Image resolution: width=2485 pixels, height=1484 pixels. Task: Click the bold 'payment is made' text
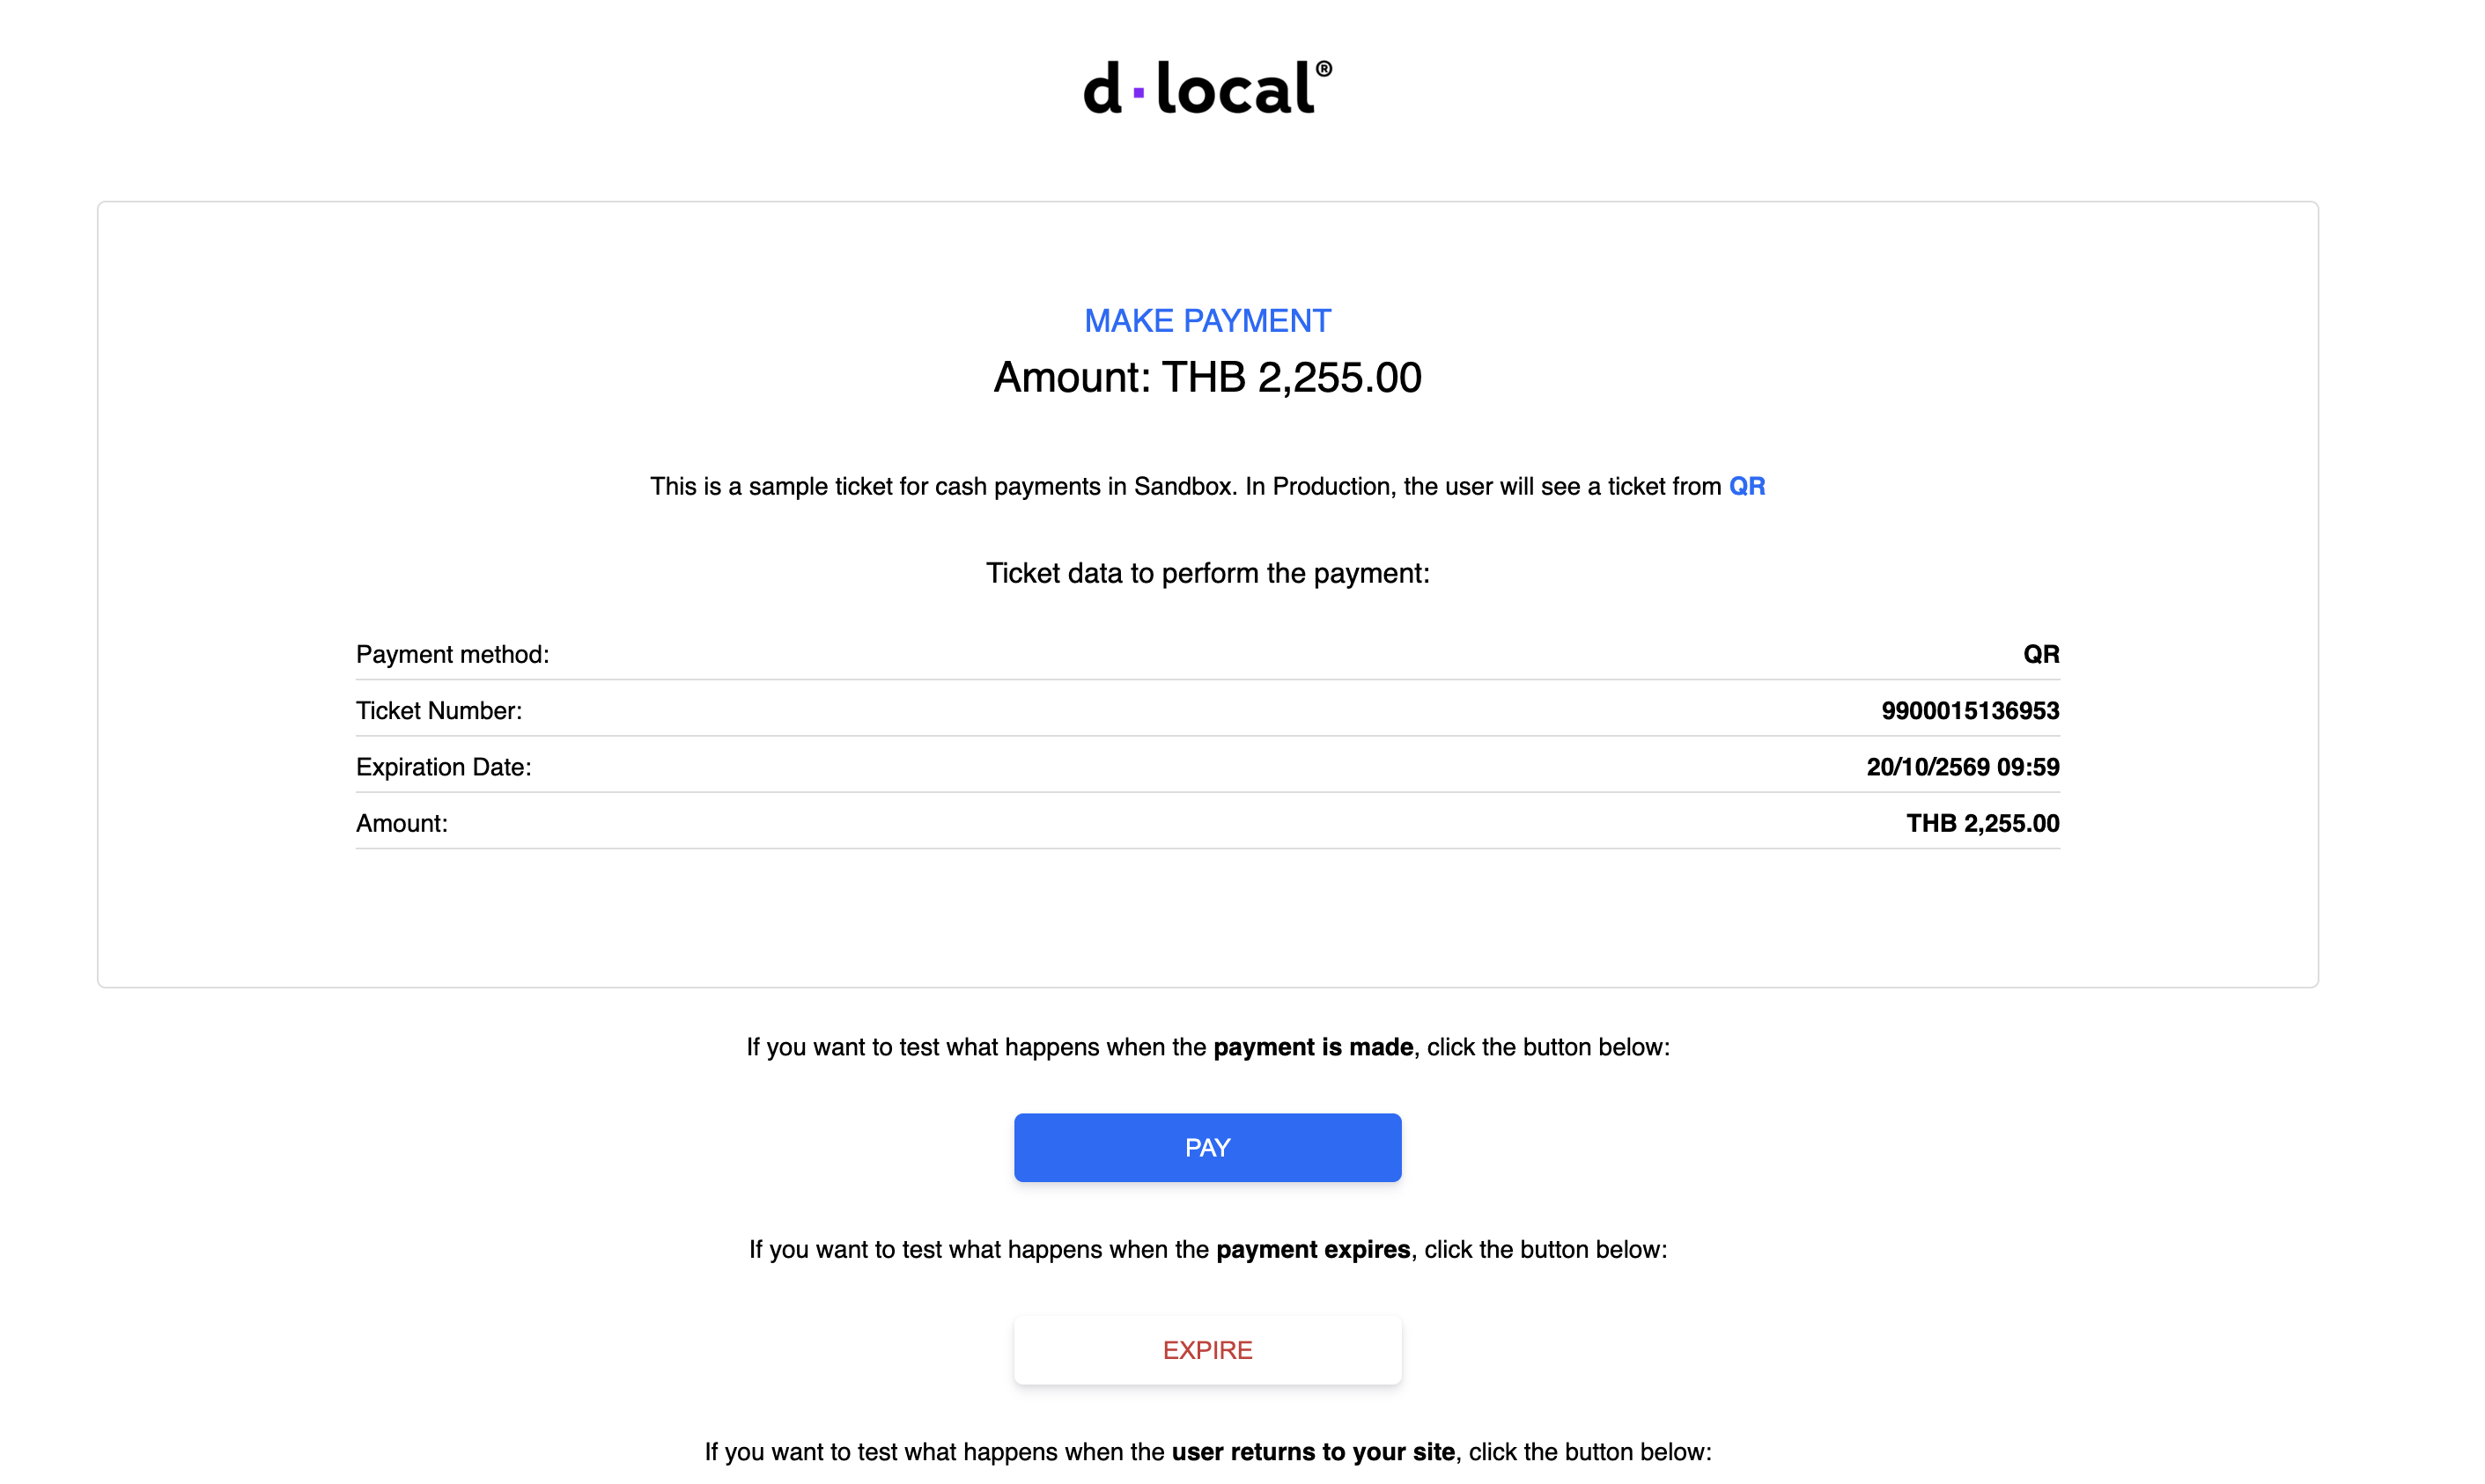1313,1047
